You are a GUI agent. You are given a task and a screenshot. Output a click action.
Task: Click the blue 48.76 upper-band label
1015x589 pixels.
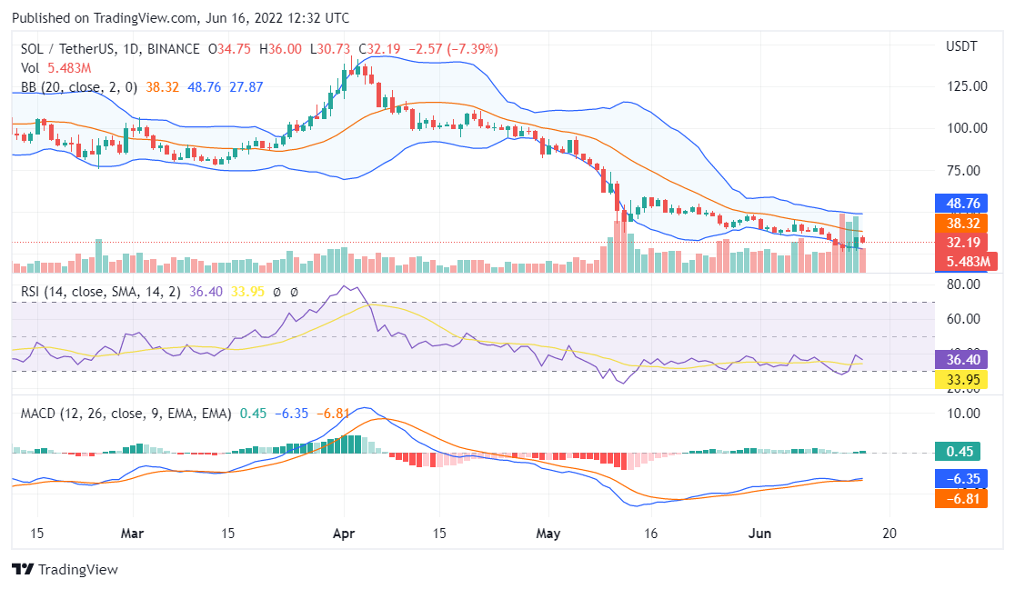tap(964, 203)
